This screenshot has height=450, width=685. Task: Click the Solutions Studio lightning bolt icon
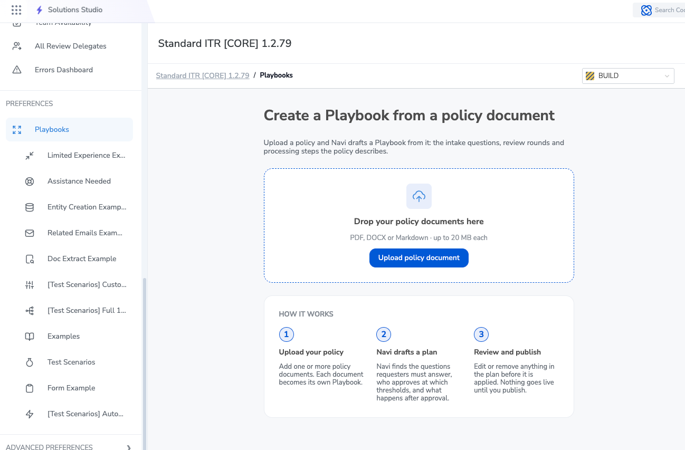pyautogui.click(x=39, y=10)
